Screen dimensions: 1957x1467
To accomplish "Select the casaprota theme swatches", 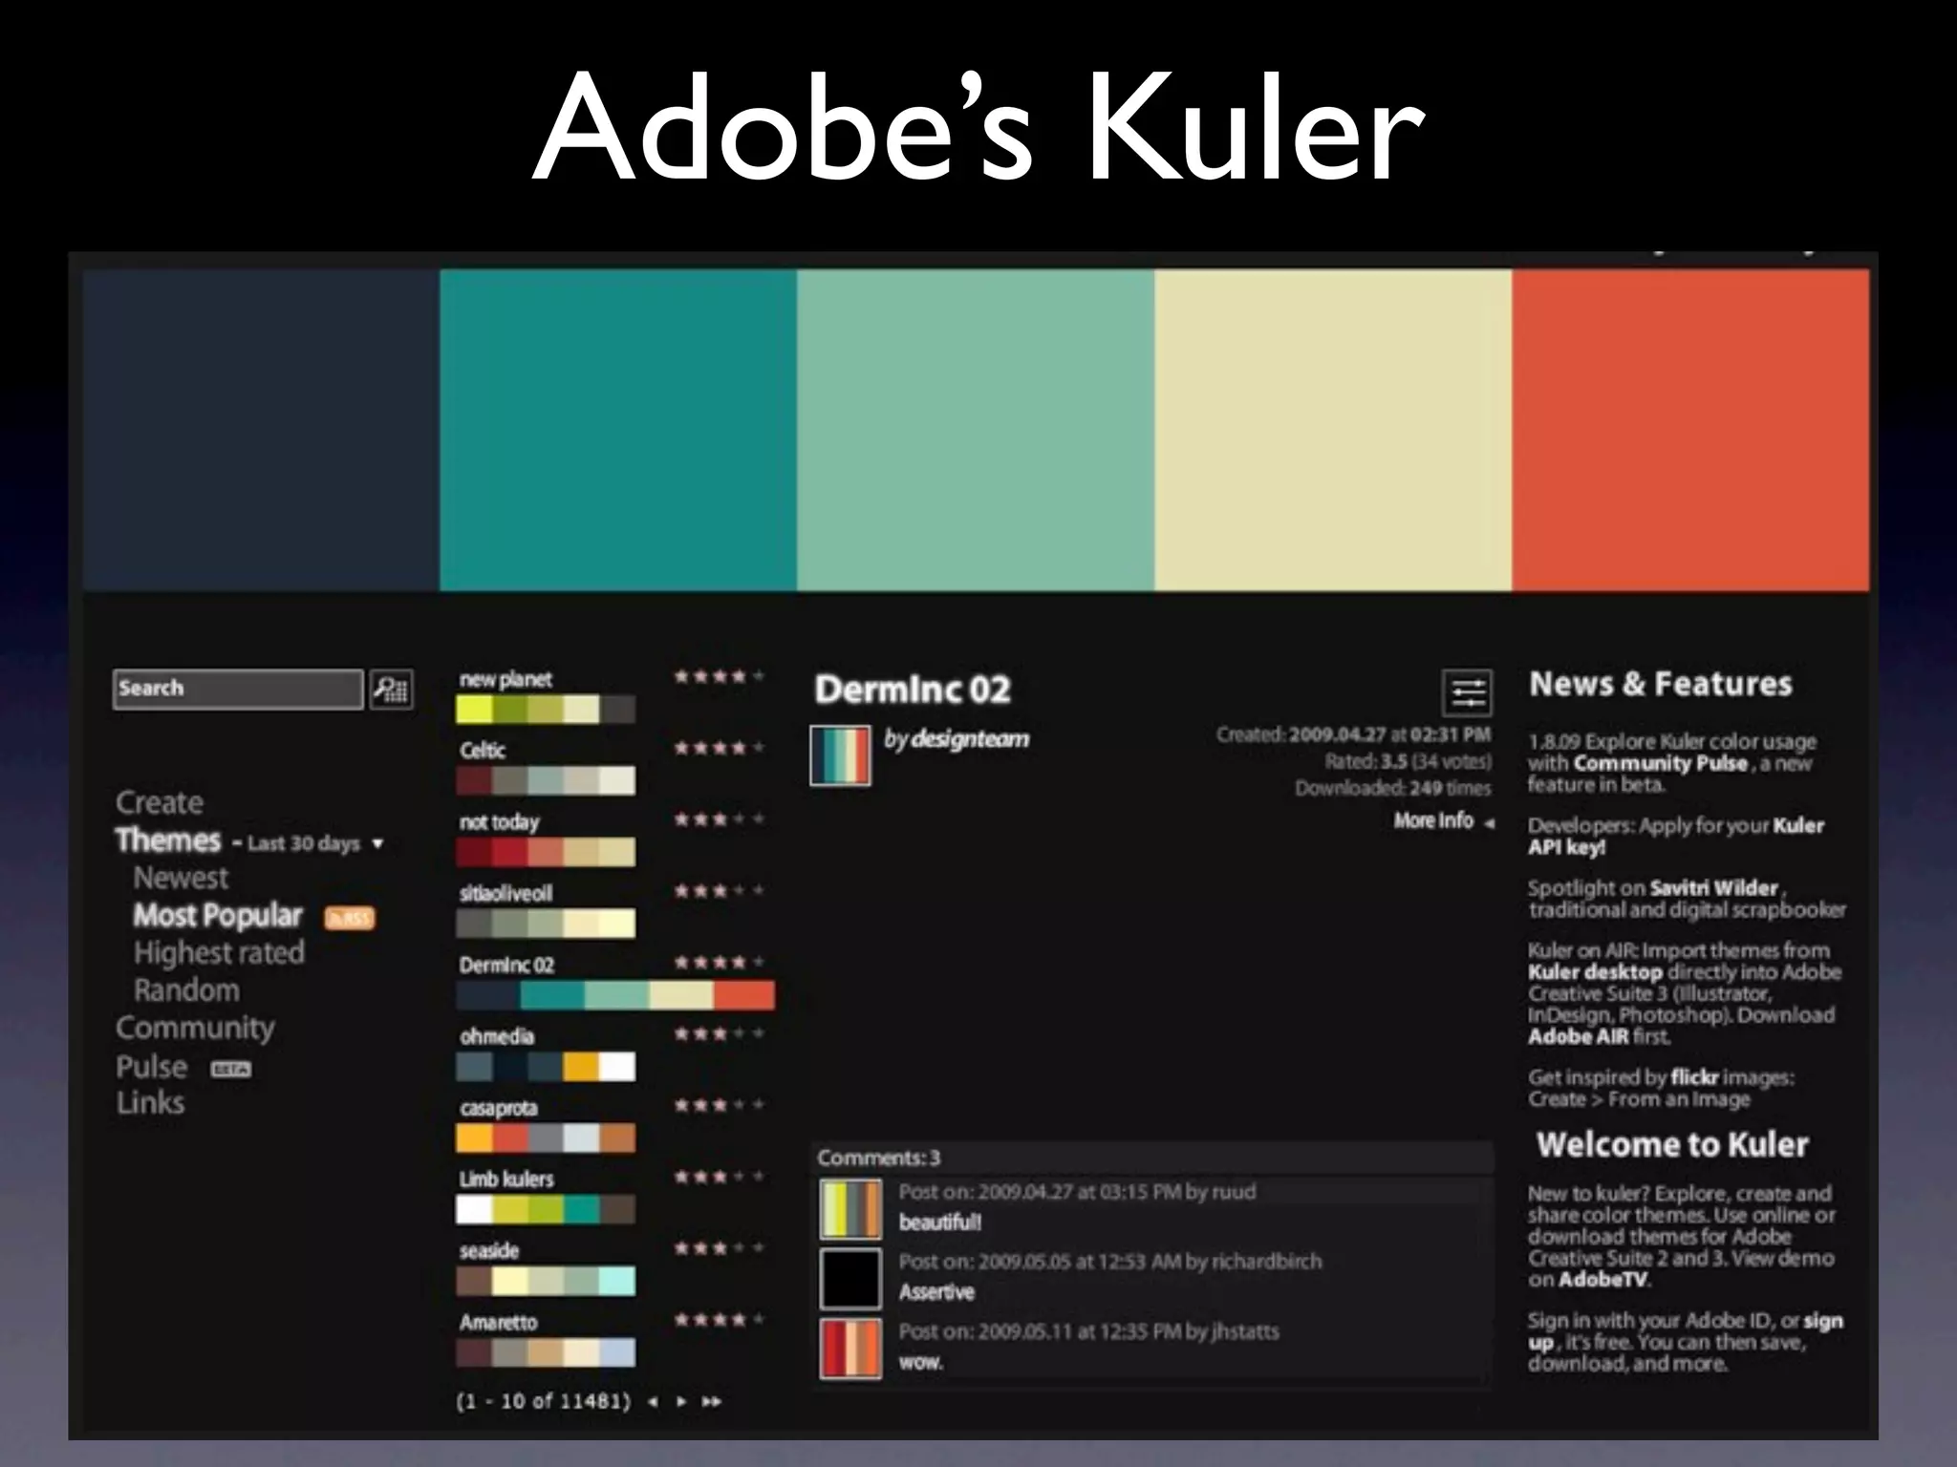I will pos(546,1138).
